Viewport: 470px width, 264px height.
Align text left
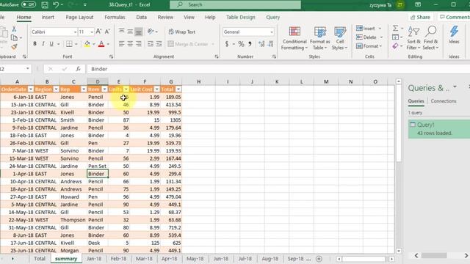pos(121,44)
